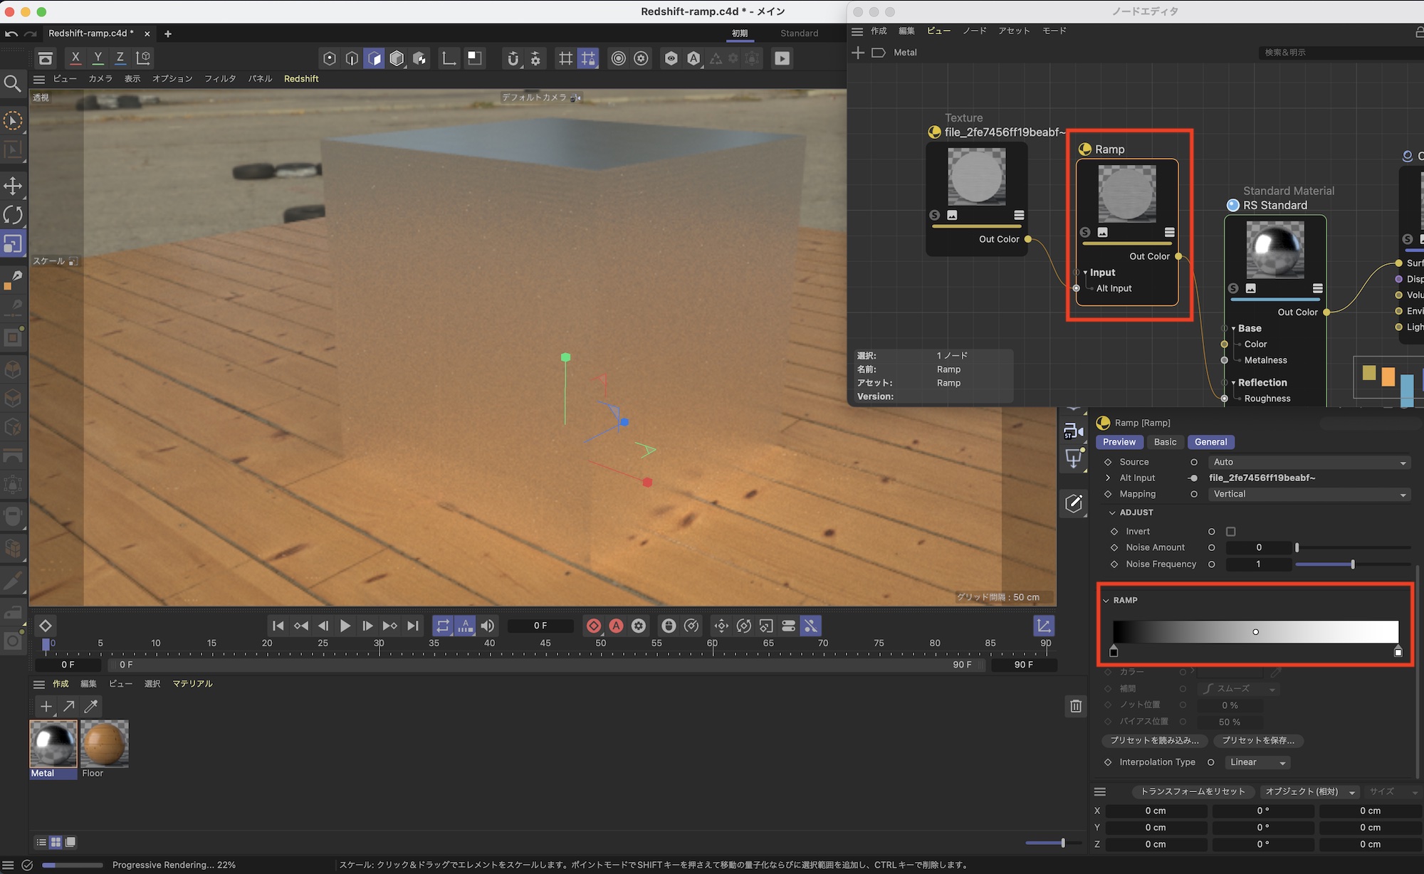Toggle the sound speaker icon in timeline
The height and width of the screenshot is (874, 1424).
coord(488,626)
